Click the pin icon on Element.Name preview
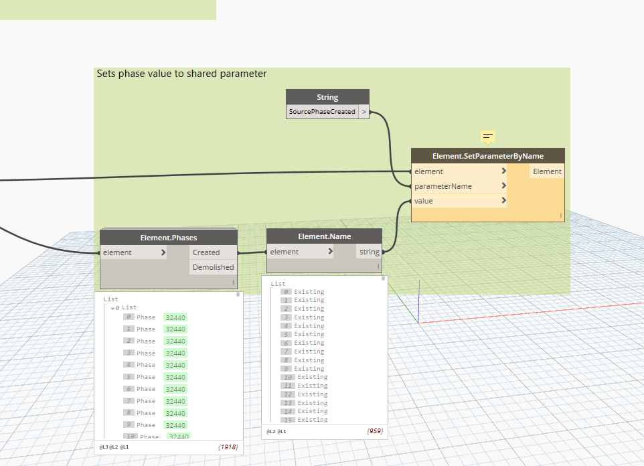Screen dimensions: 644x466 click(382, 277)
